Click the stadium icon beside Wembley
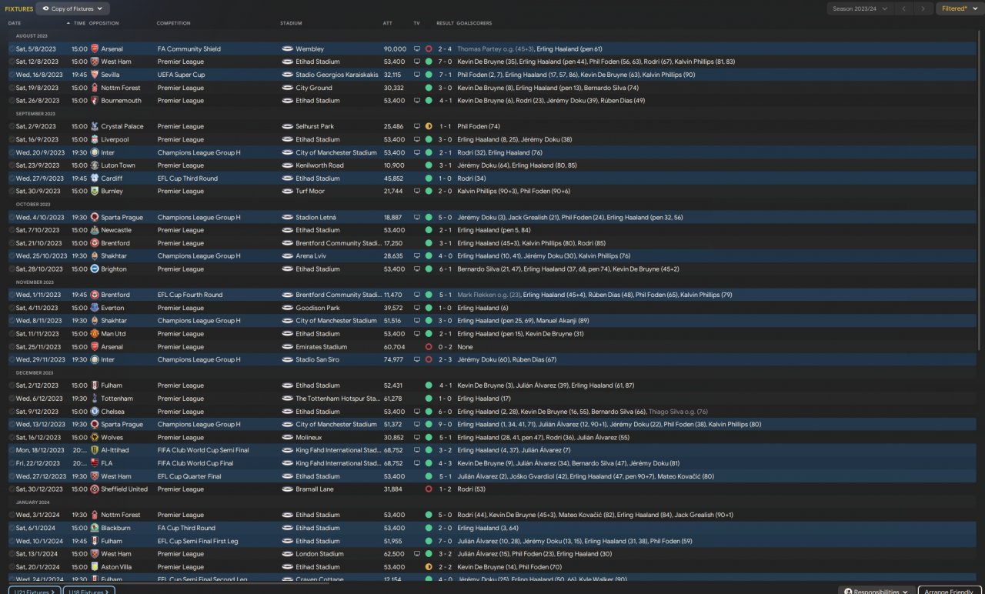Image resolution: width=985 pixels, height=594 pixels. tap(287, 49)
